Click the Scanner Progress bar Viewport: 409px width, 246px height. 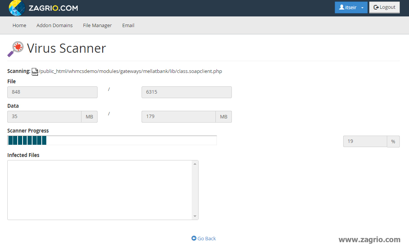(112, 141)
